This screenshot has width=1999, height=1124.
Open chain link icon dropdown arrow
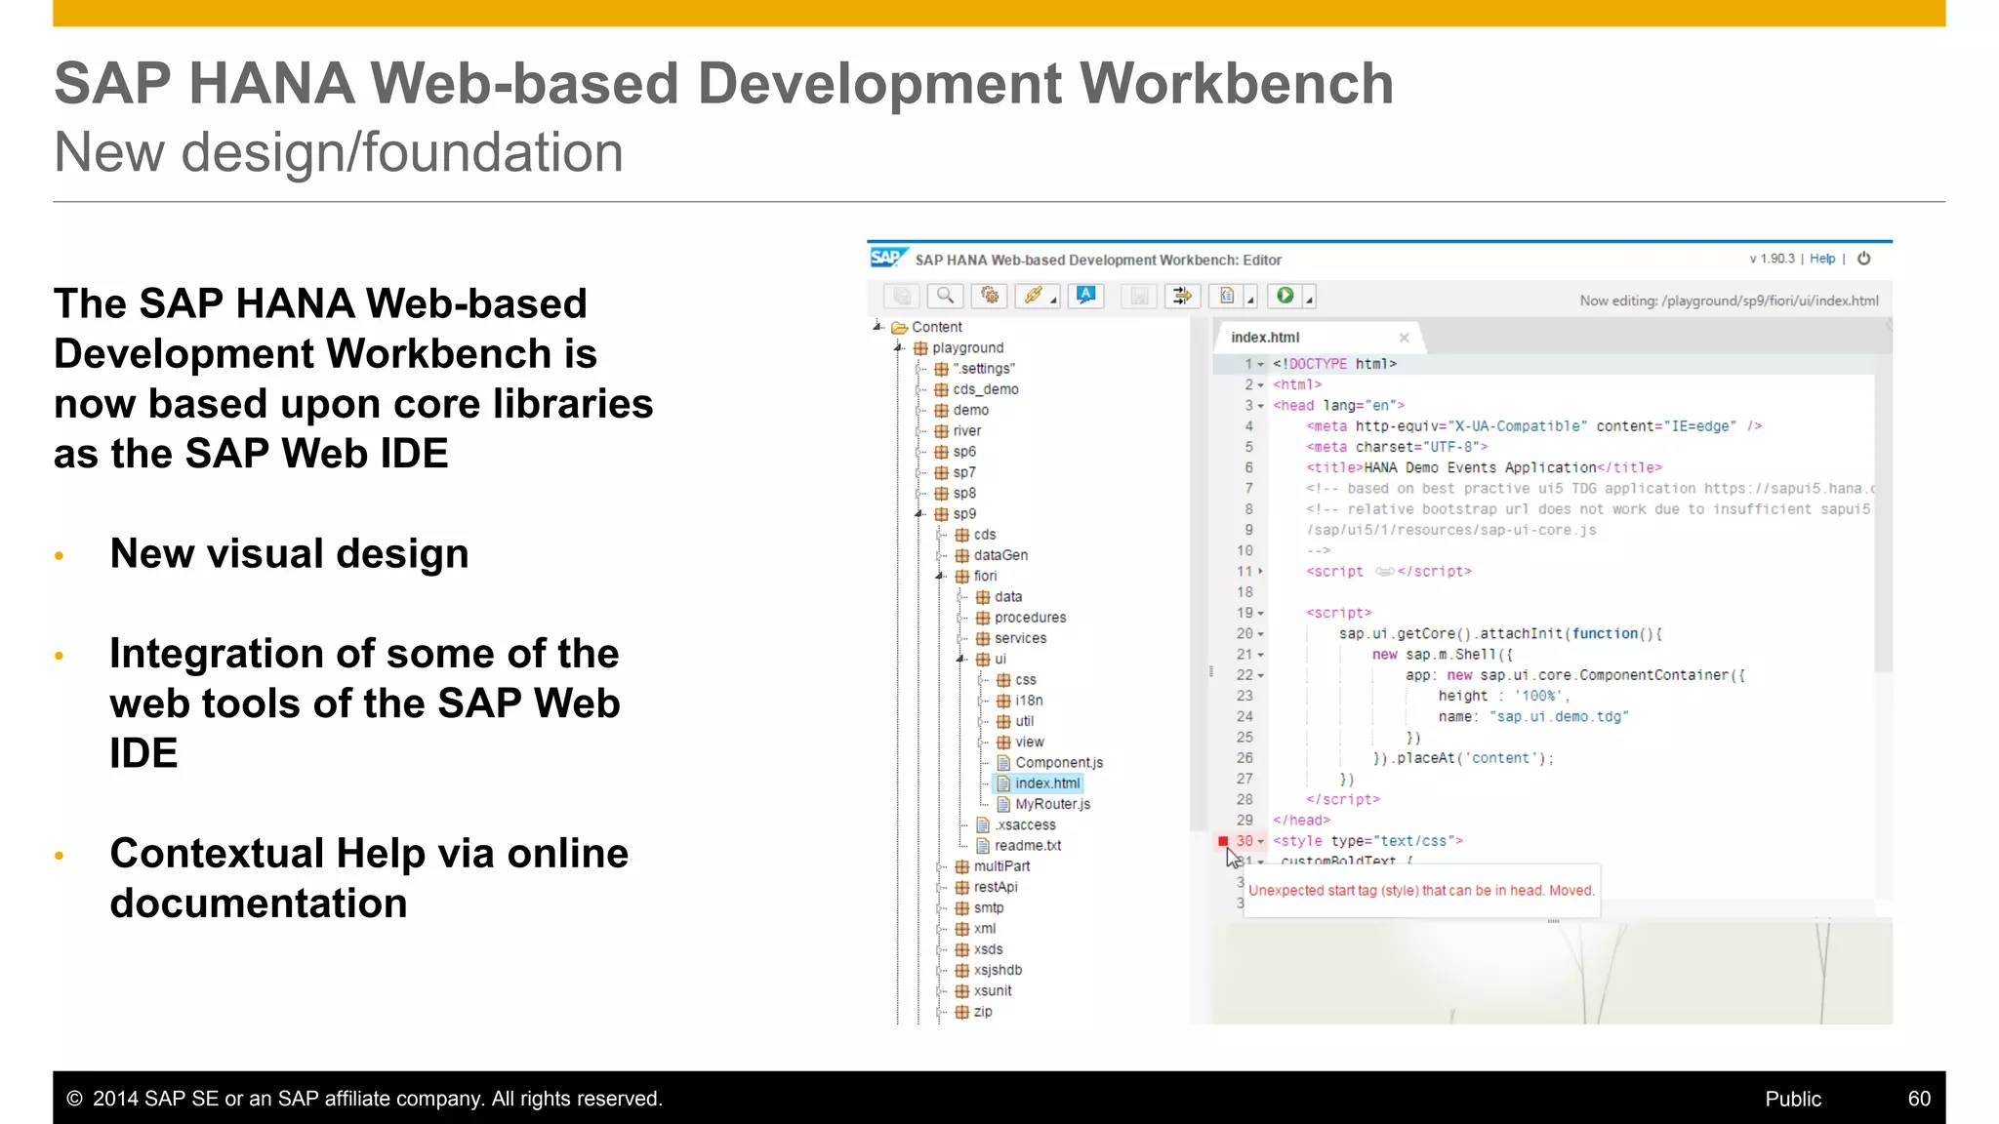(x=1054, y=301)
